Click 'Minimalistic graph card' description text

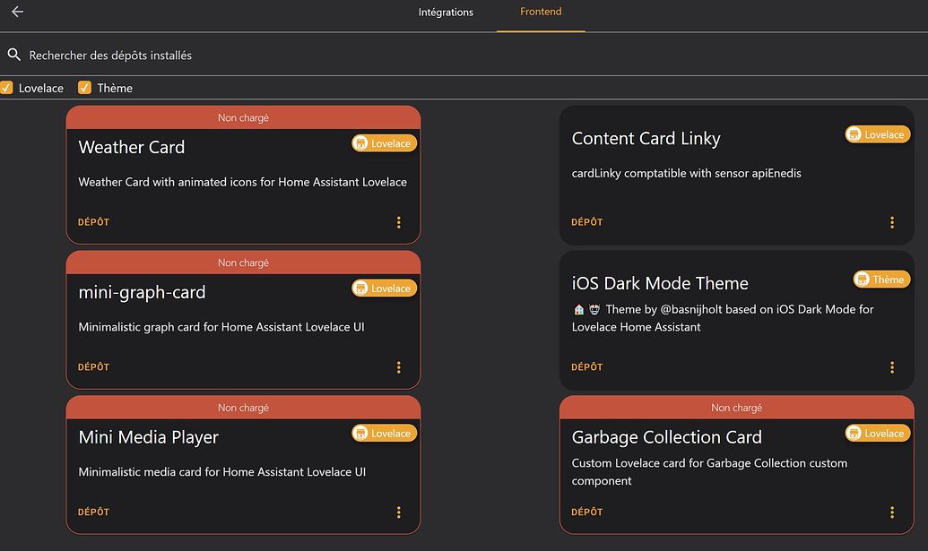[221, 327]
